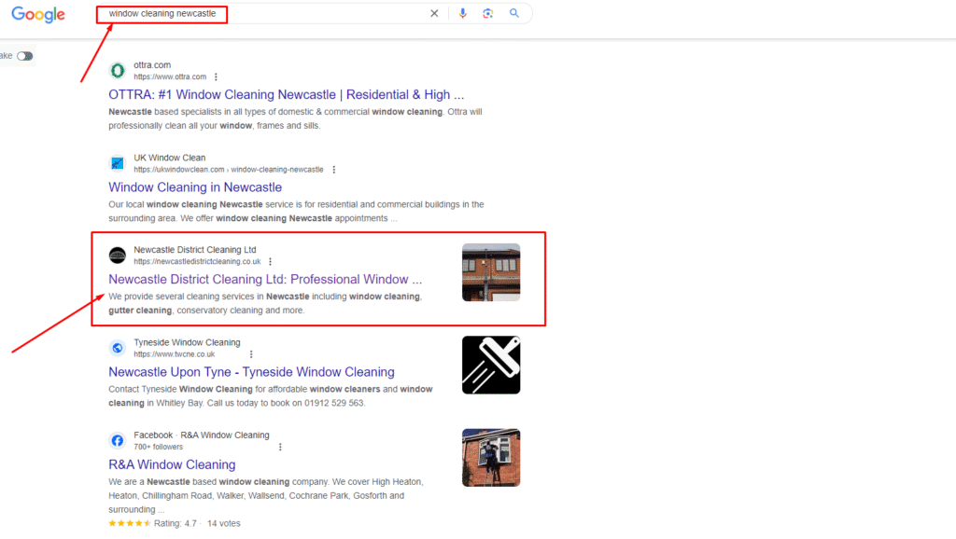The image size is (956, 539).
Task: Click the '14 votes' text
Action: pyautogui.click(x=224, y=523)
